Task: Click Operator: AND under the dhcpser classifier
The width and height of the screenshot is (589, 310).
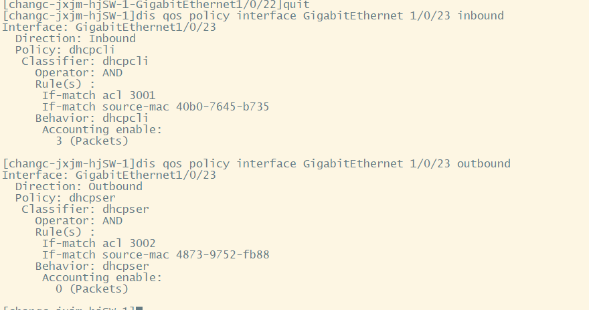Action: point(78,220)
